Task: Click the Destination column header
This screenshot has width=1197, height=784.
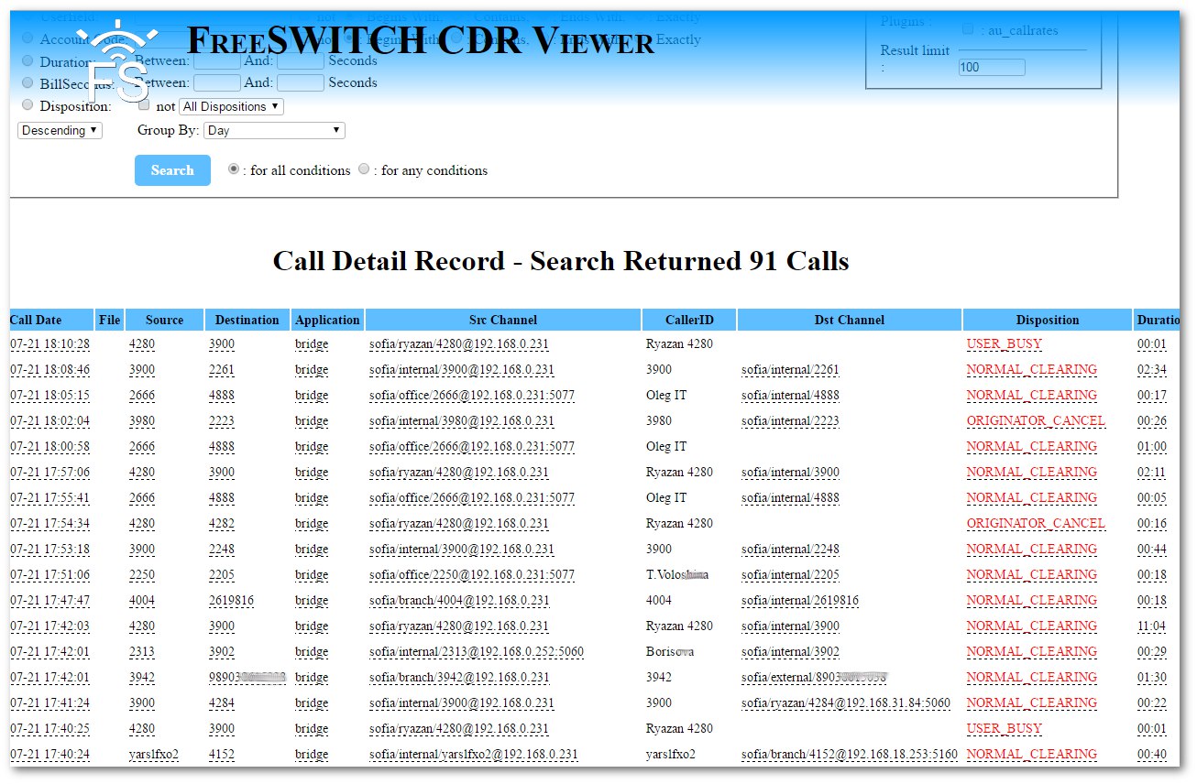Action: click(247, 320)
